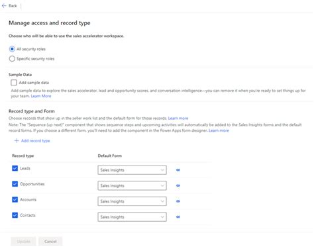Viewport: 314px width, 247px height.
Task: Click the Default Form column header
Action: [x=110, y=156]
